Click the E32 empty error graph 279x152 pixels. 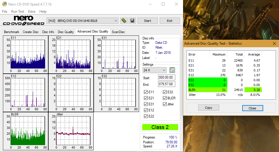click(116, 93)
